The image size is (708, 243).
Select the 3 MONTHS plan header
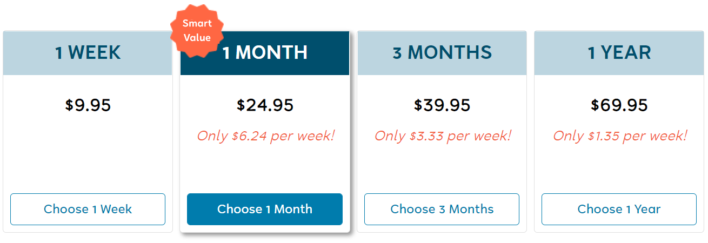click(x=442, y=53)
